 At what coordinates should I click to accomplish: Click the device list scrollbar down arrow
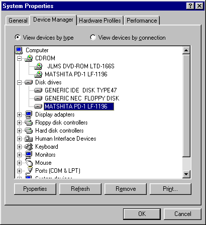point(186,174)
